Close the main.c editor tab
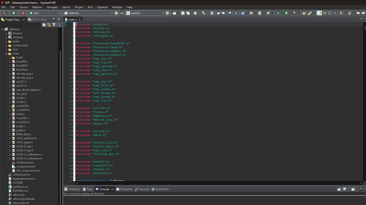 [80, 20]
